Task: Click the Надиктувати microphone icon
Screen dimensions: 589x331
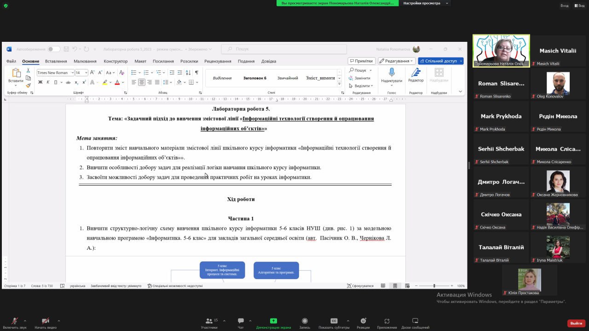Action: click(x=392, y=73)
